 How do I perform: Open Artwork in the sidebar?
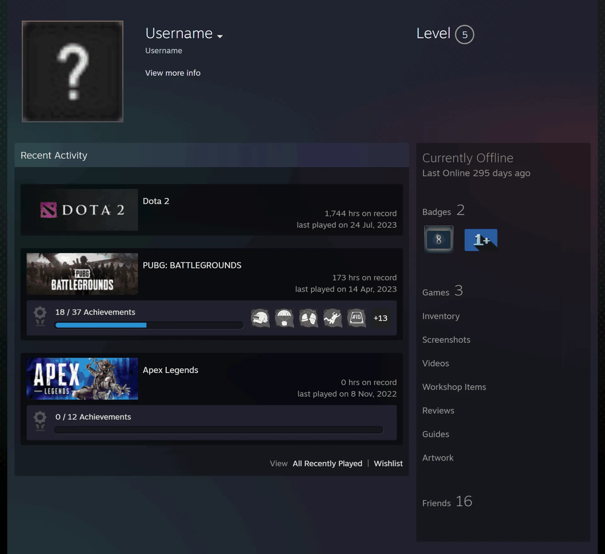coord(438,458)
